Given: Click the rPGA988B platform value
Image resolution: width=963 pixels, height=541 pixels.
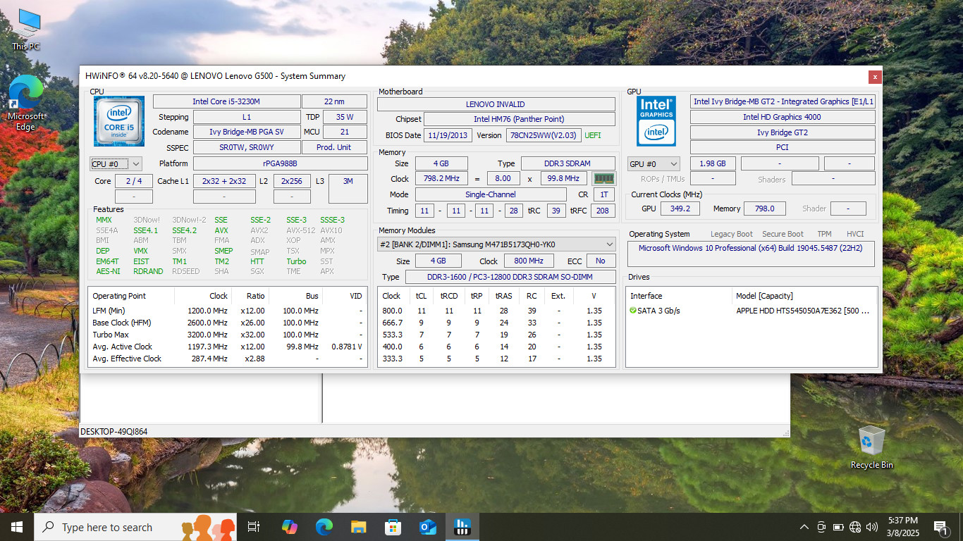Looking at the screenshot, I should 281,163.
